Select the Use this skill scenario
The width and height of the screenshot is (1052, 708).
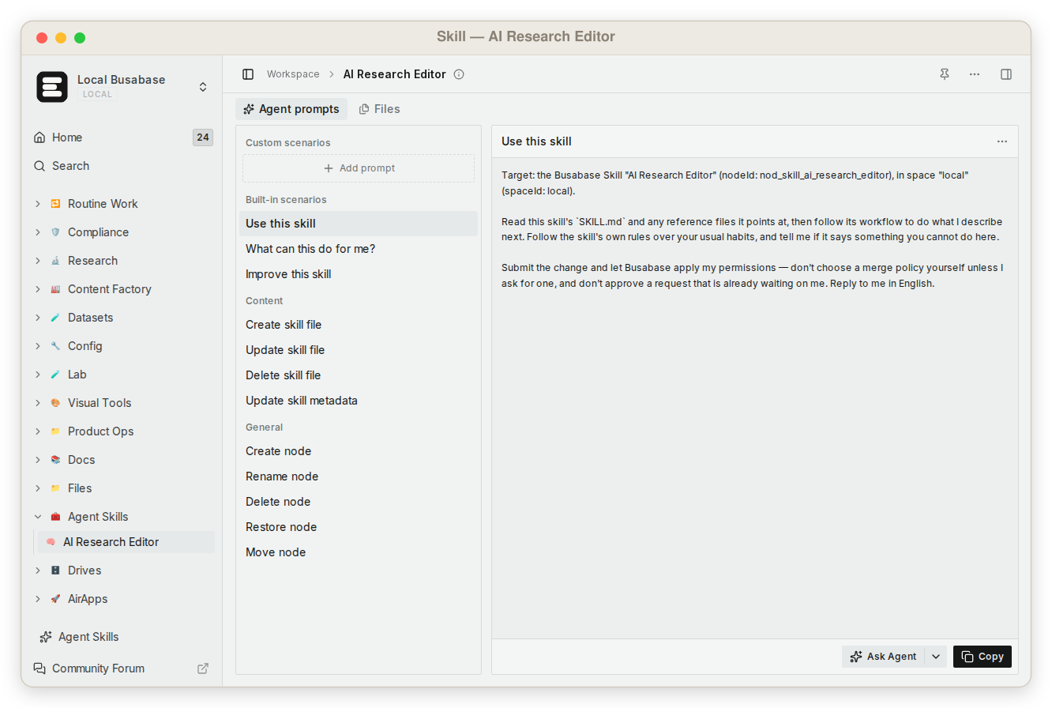pyautogui.click(x=359, y=224)
